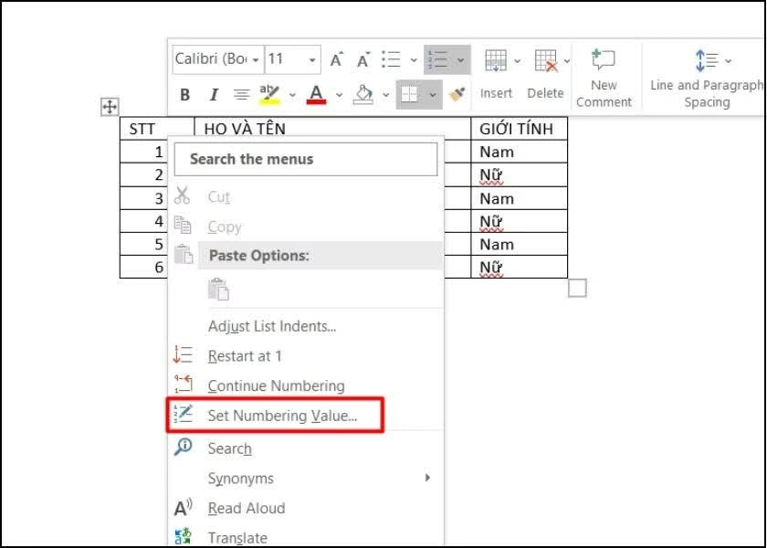This screenshot has width=767, height=548.
Task: Click Nữ cell in row 4
Action: click(519, 221)
